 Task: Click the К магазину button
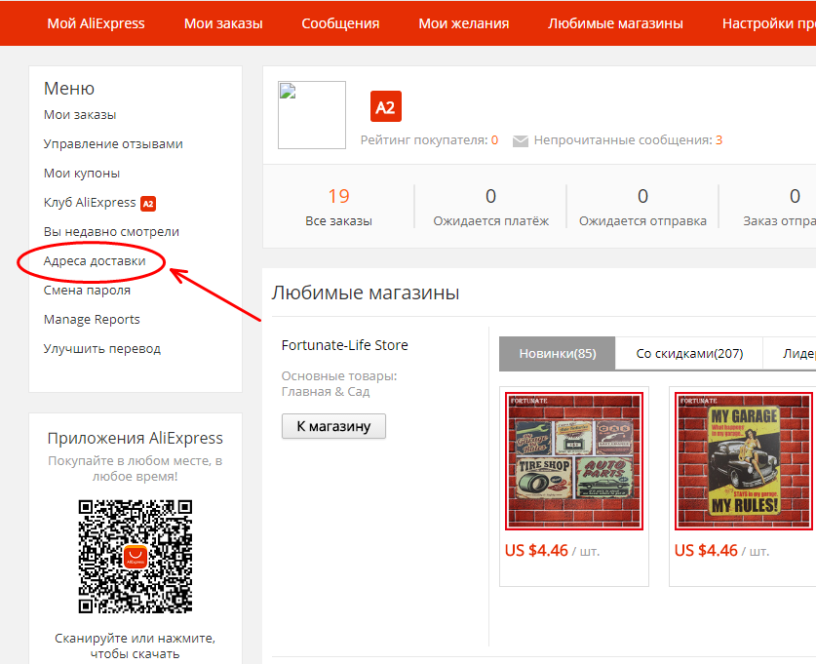333,426
